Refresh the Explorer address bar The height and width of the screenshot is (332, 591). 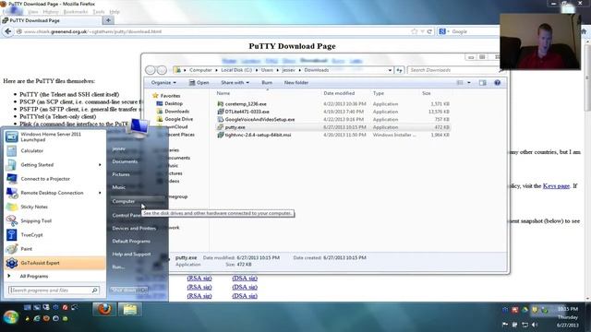pos(399,70)
